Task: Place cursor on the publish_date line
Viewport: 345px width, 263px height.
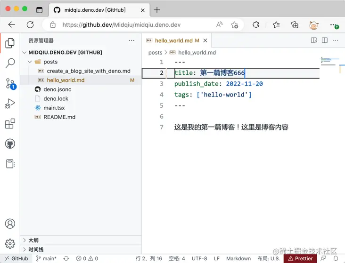Action: tap(219, 84)
